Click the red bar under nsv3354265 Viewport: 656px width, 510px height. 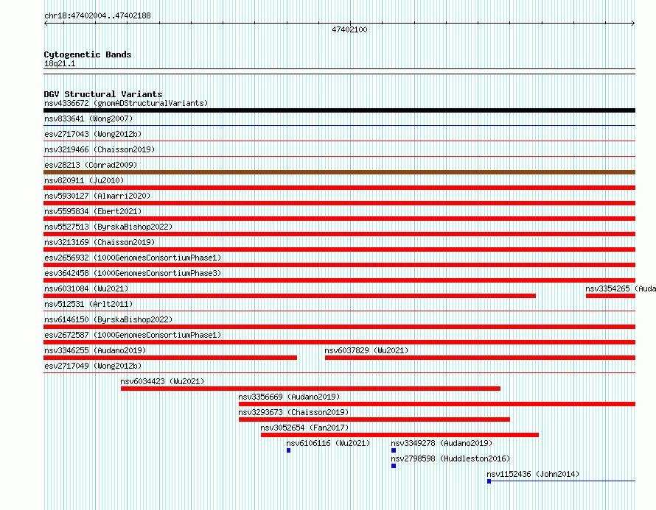coord(611,296)
